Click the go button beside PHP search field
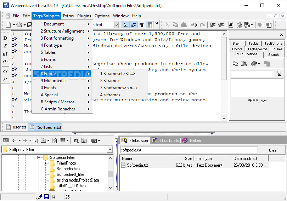The width and height of the screenshot is (287, 201). coord(279,73)
